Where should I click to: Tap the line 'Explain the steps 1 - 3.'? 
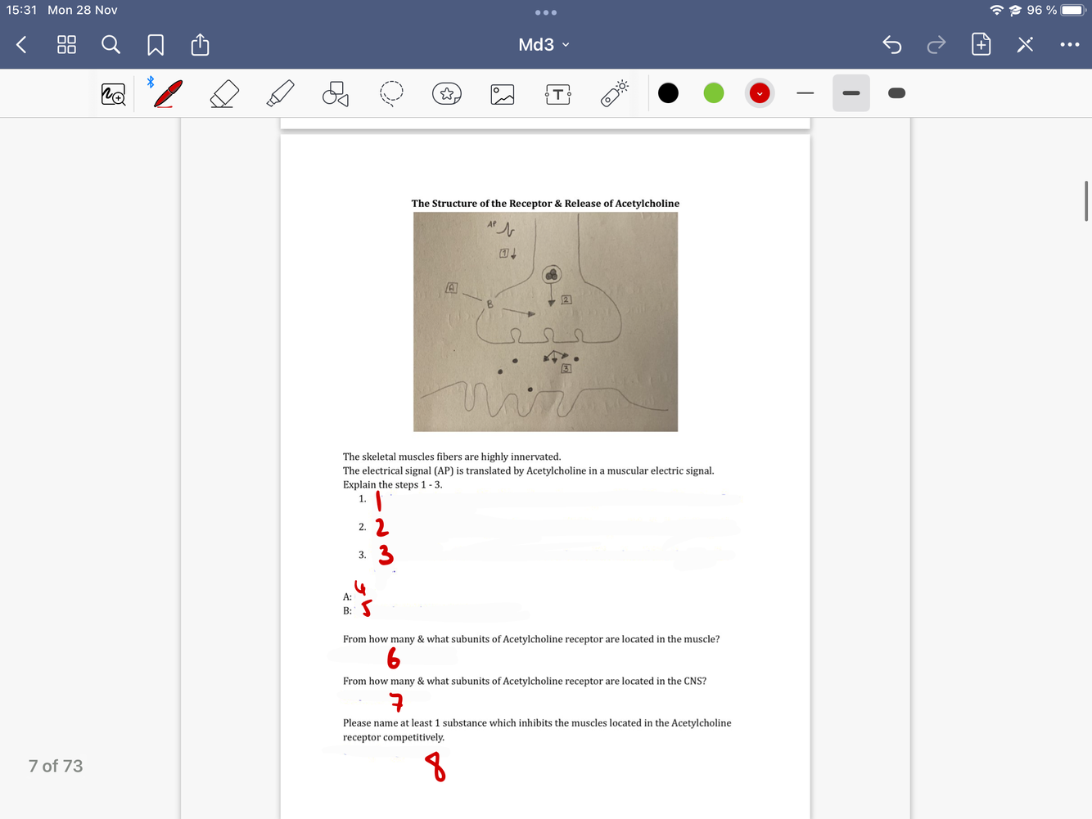393,484
